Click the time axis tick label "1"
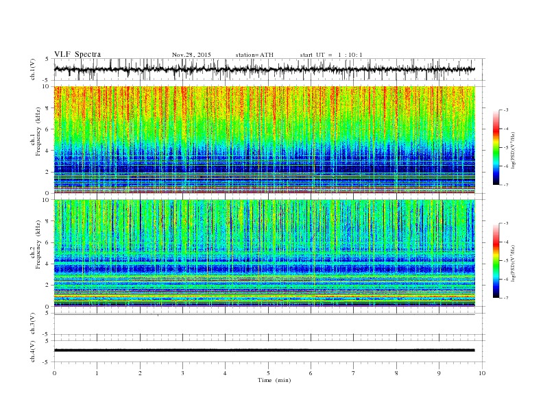Viewport: 543px width, 419px height. click(97, 373)
